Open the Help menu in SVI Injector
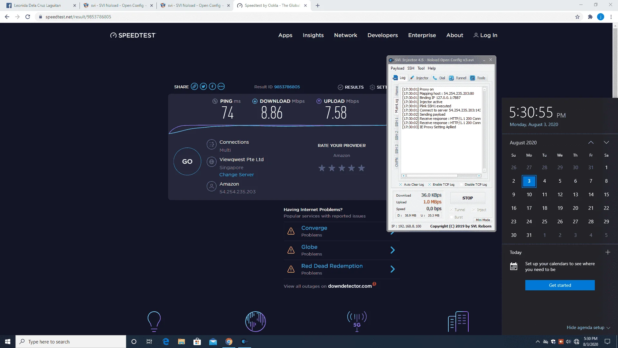Viewport: 618px width, 348px height. (432, 68)
